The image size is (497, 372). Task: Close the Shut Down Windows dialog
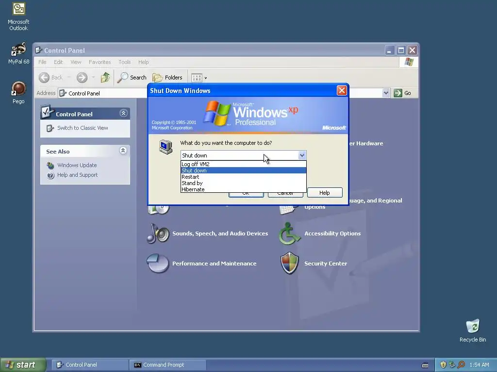(342, 91)
